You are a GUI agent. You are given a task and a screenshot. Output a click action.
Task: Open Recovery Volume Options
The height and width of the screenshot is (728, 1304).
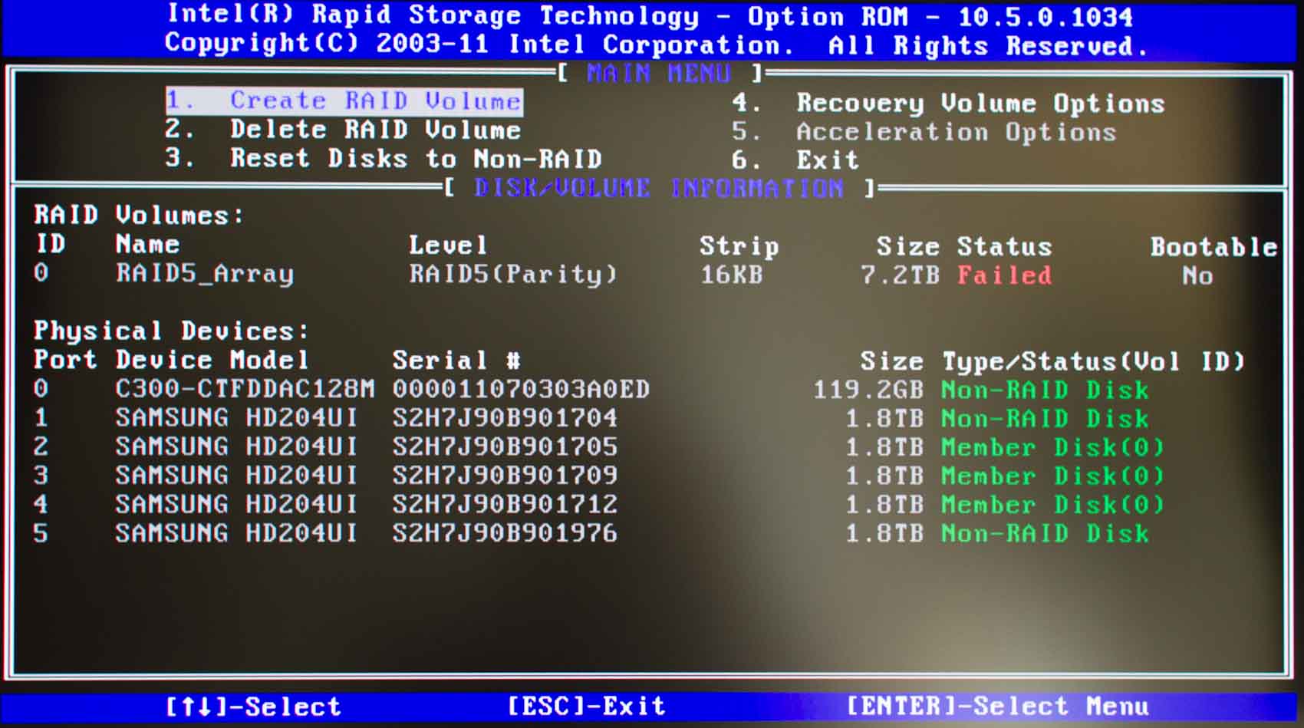948,103
